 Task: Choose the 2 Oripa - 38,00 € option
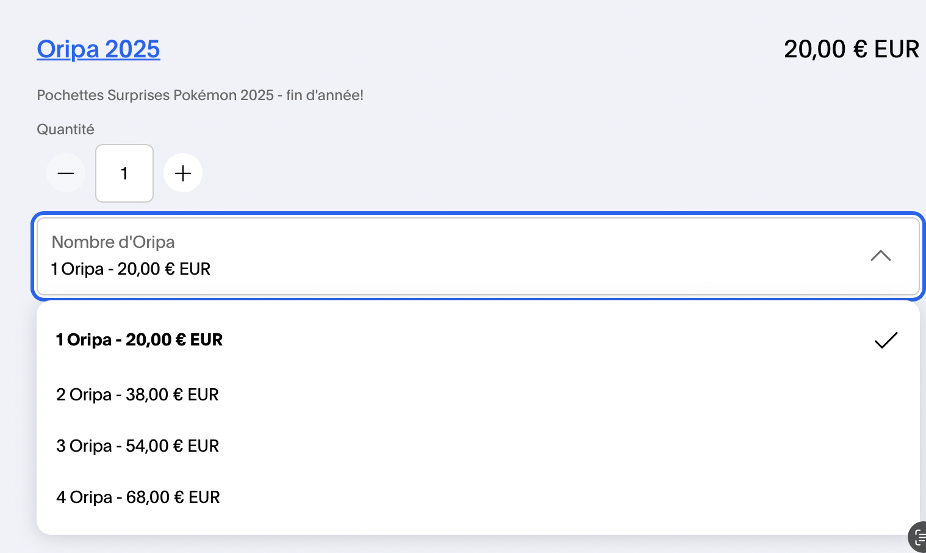tap(137, 395)
